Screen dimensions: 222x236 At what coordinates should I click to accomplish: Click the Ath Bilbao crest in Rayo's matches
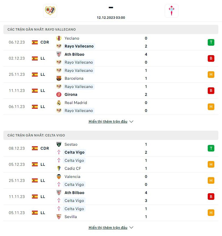(59, 54)
